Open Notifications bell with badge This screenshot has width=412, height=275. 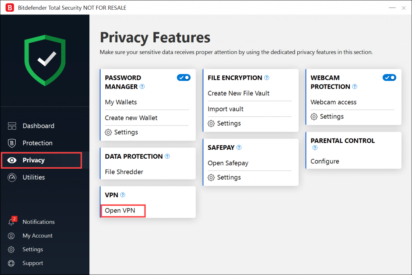[12, 222]
